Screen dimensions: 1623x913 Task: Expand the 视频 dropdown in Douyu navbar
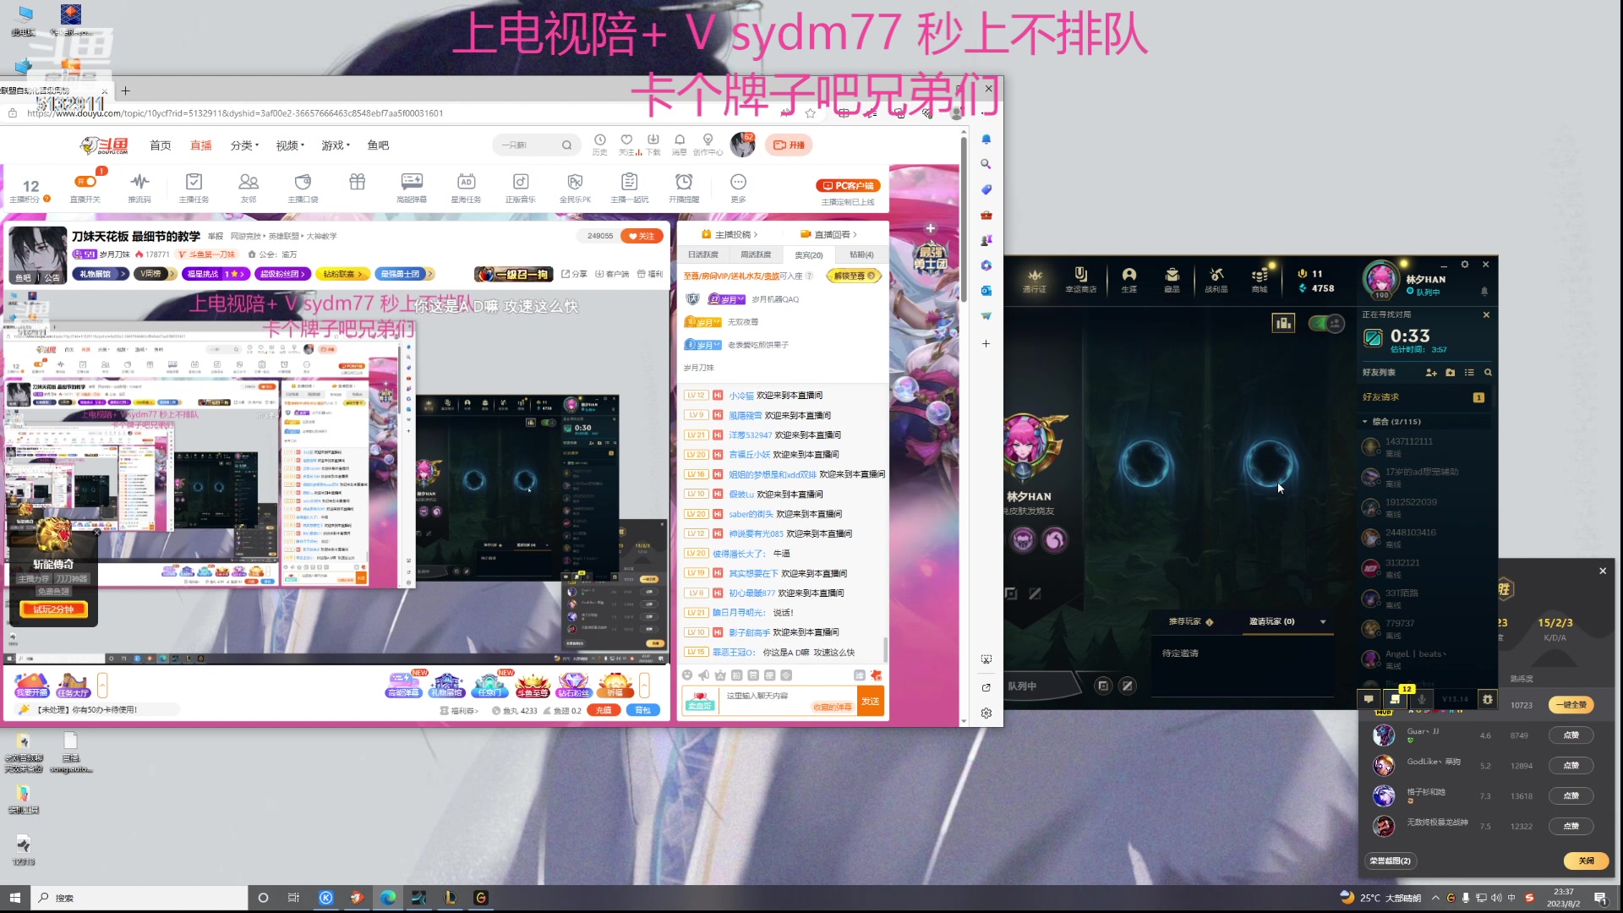click(289, 145)
